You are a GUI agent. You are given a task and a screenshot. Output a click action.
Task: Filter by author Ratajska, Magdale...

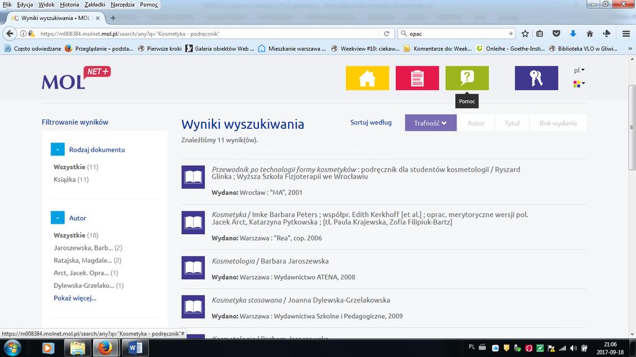87,260
